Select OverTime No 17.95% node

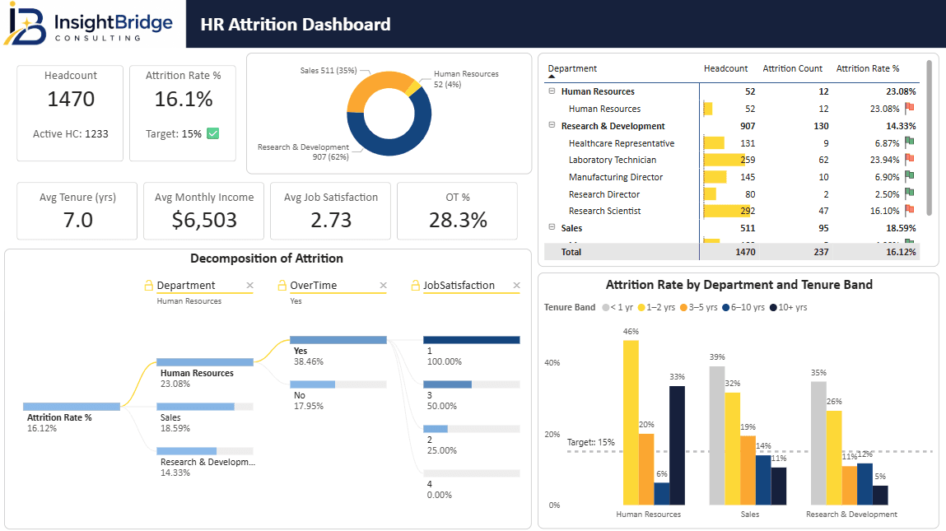[x=338, y=384]
